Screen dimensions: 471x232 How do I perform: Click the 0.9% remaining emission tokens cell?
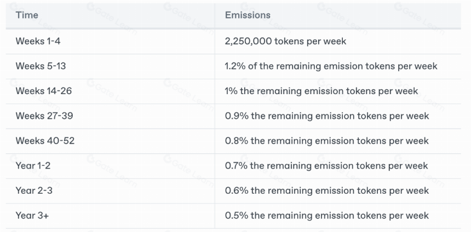click(327, 116)
